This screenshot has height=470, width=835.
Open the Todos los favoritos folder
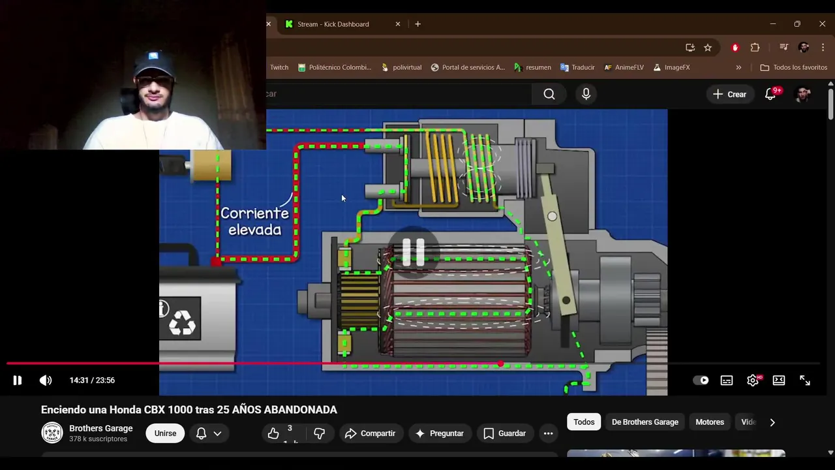click(793, 67)
